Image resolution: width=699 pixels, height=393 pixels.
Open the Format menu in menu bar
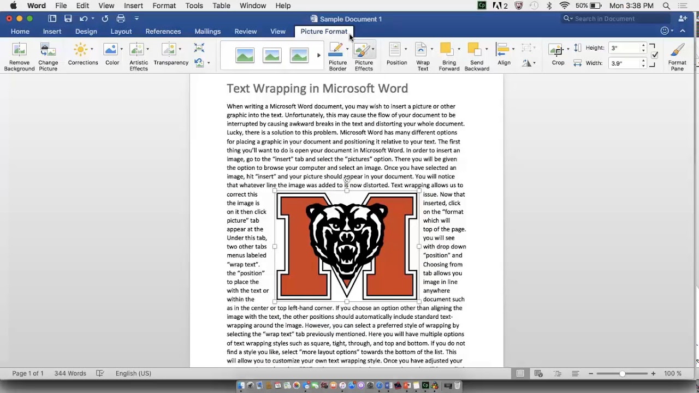pyautogui.click(x=164, y=5)
